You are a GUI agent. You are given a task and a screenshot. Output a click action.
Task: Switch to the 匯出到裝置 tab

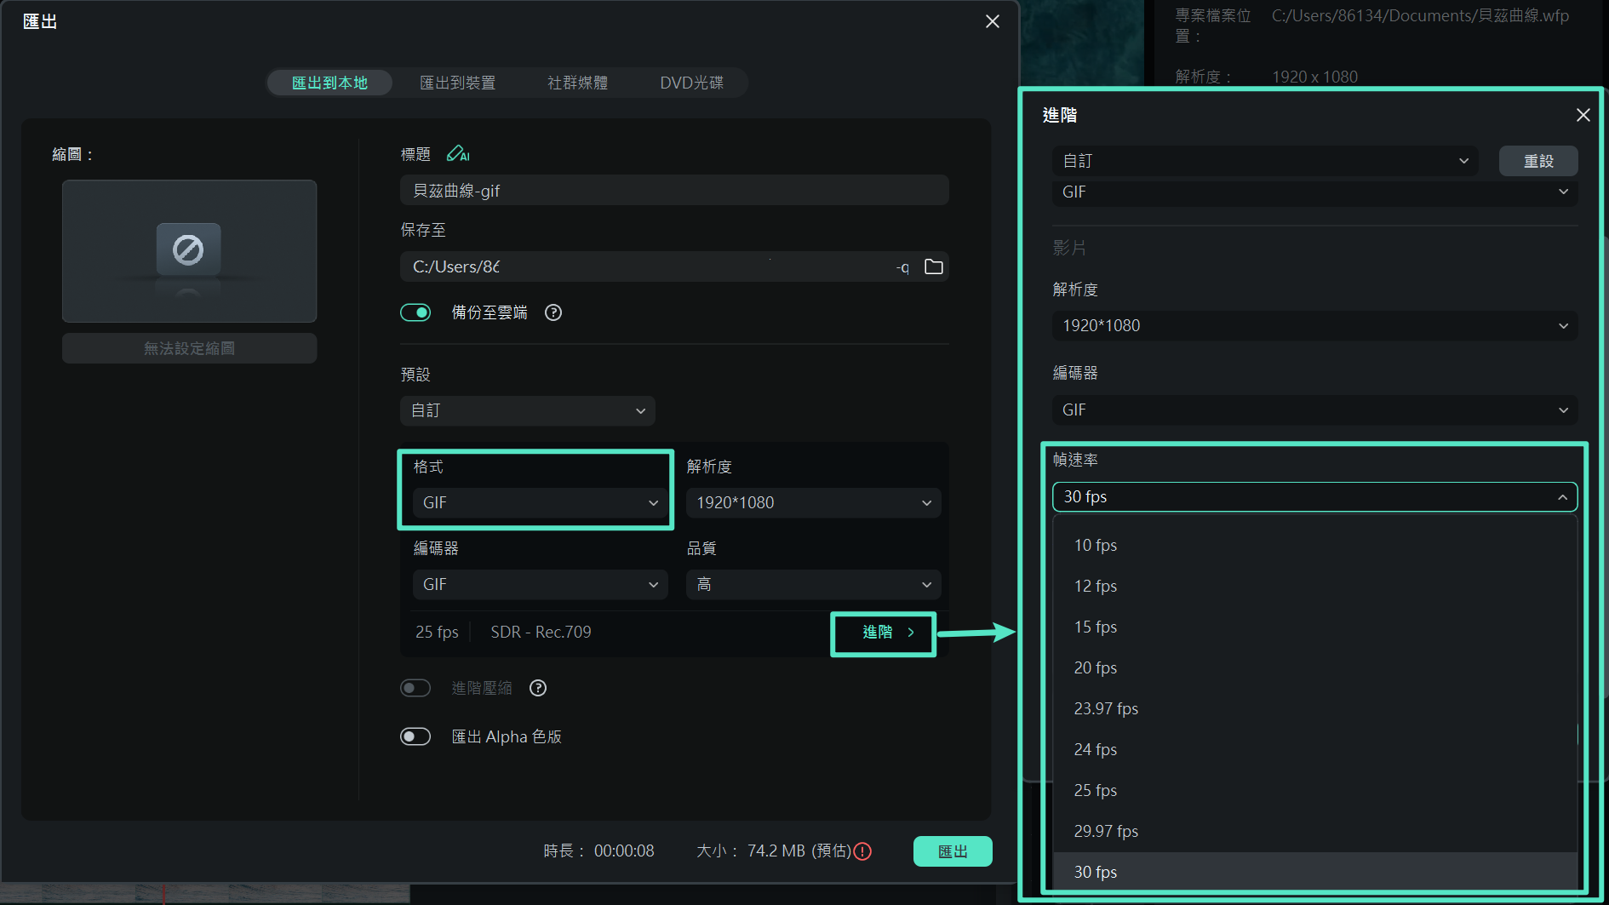point(457,83)
